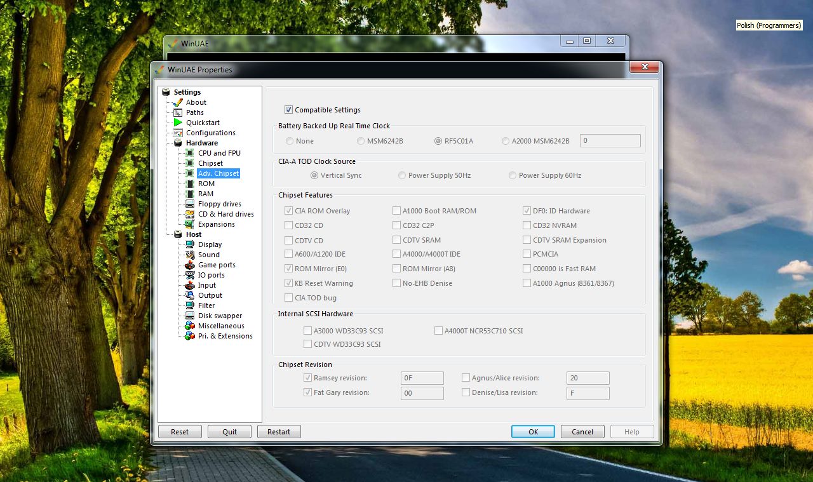Click the Host category icon
Viewport: 813px width, 482px height.
click(x=178, y=234)
